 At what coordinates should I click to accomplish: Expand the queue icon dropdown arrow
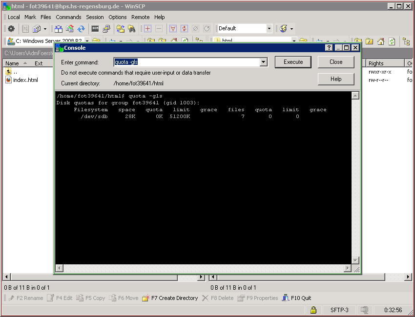tap(45, 29)
